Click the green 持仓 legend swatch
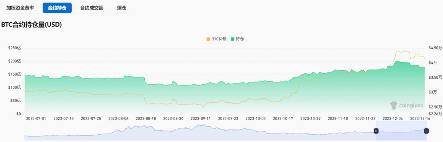The height and width of the screenshot is (142, 443). pos(233,39)
